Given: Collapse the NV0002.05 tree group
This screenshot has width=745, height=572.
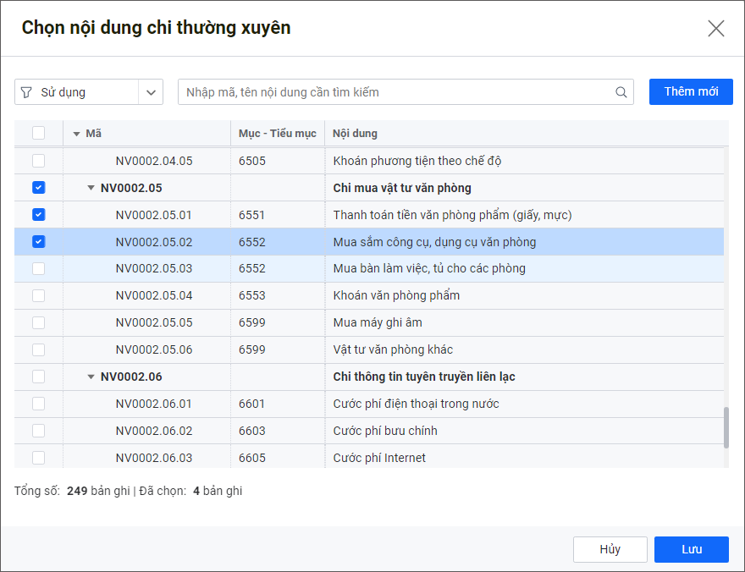Looking at the screenshot, I should pos(91,188).
